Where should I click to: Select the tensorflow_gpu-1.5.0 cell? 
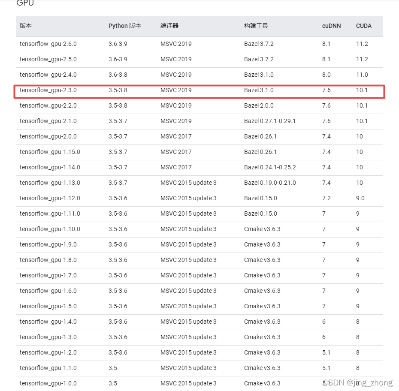48,306
